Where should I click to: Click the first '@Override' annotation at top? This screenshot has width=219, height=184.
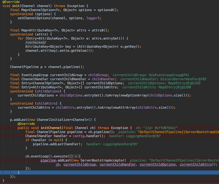[11, 2]
